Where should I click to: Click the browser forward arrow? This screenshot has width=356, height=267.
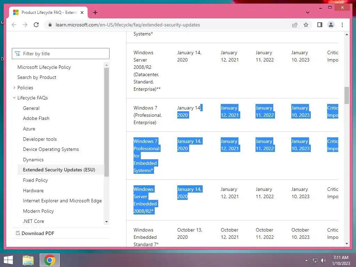[25, 25]
